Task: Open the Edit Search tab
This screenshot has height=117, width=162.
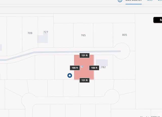Action: 133,1
